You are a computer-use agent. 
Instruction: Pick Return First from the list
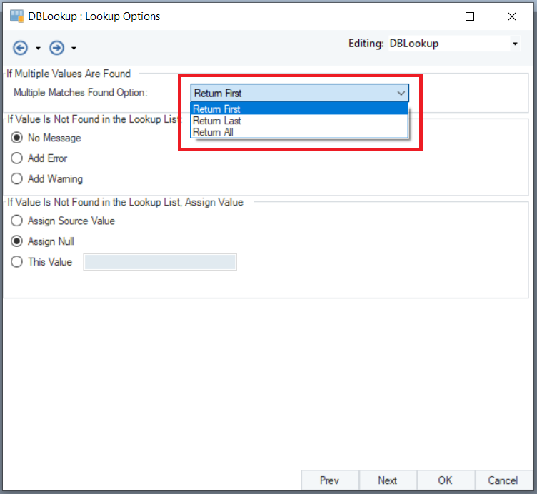click(217, 109)
